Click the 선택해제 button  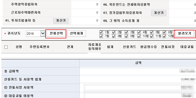tap(76, 34)
